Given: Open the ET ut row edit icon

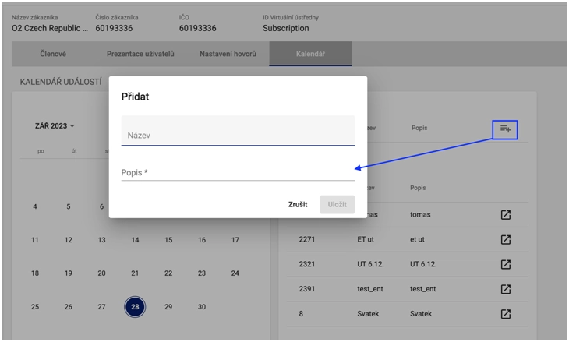Looking at the screenshot, I should 505,240.
